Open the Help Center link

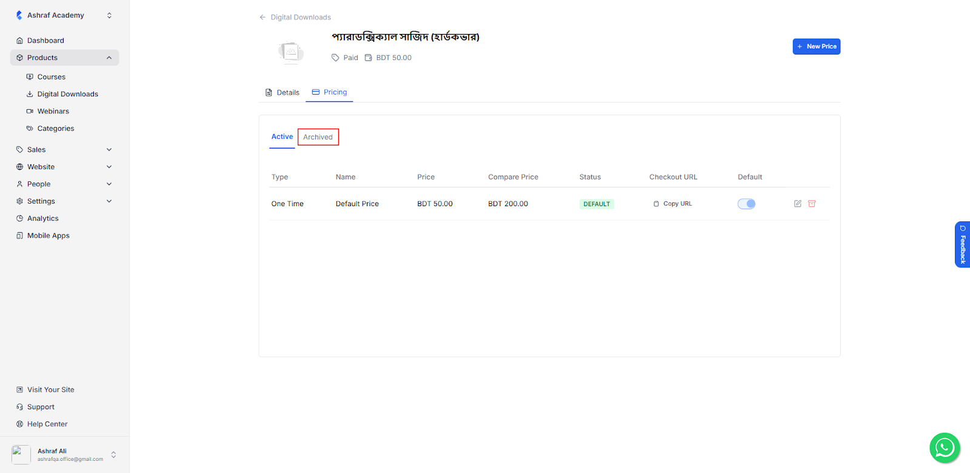pos(47,424)
